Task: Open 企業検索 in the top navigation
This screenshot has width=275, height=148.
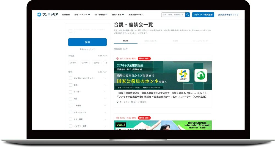Action: point(66,15)
